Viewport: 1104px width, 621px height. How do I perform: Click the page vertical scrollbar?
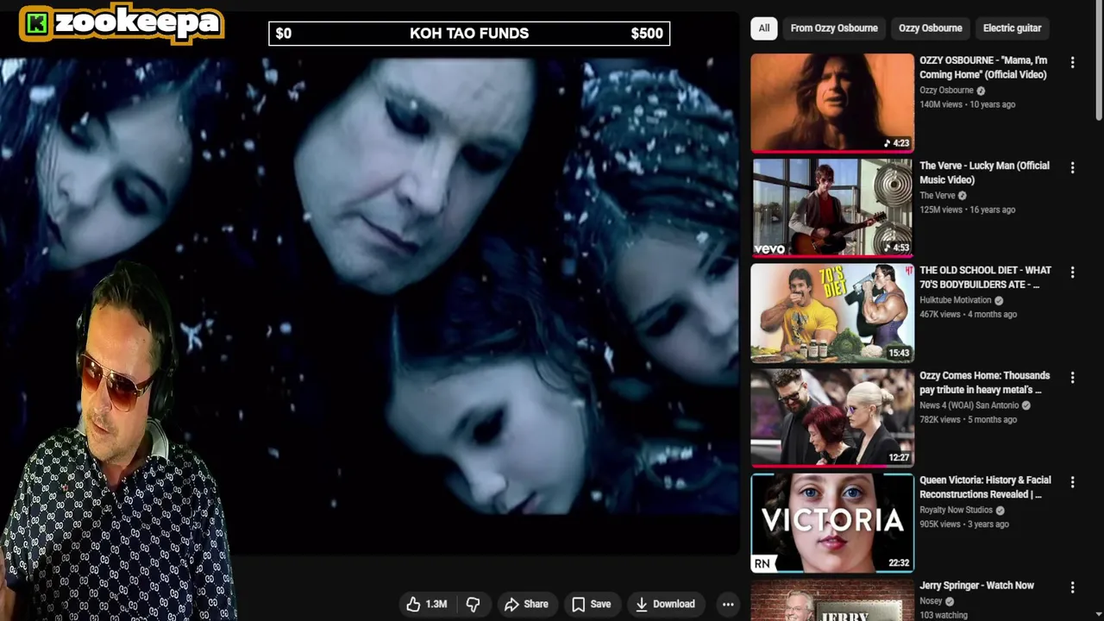(1098, 60)
